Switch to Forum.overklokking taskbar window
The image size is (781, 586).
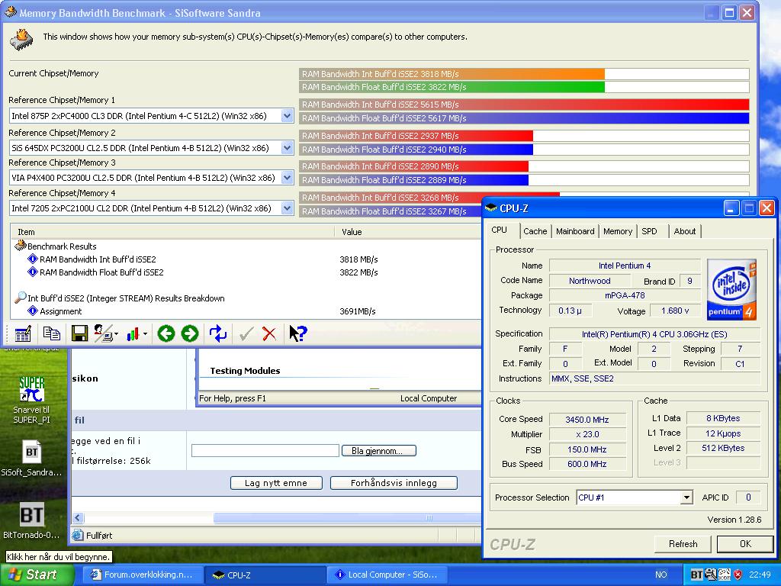(x=142, y=575)
